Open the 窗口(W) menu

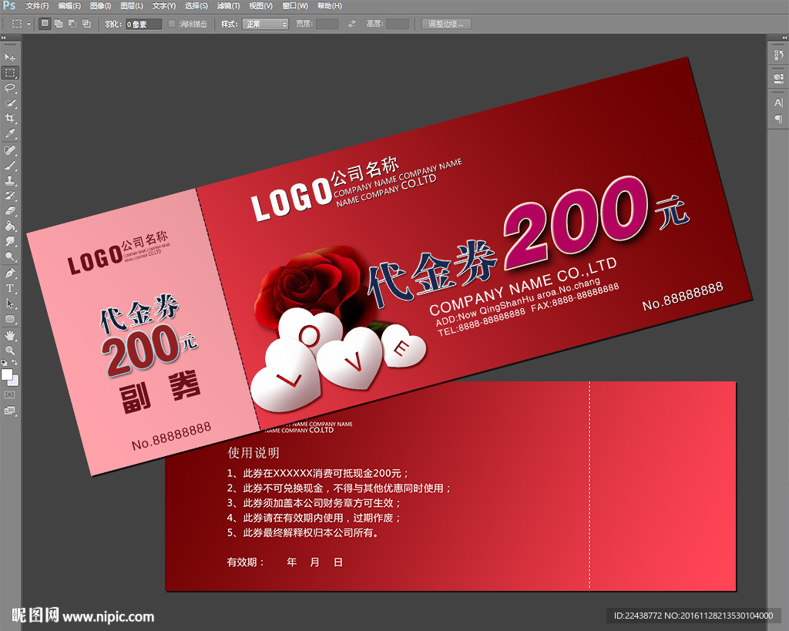click(x=295, y=6)
